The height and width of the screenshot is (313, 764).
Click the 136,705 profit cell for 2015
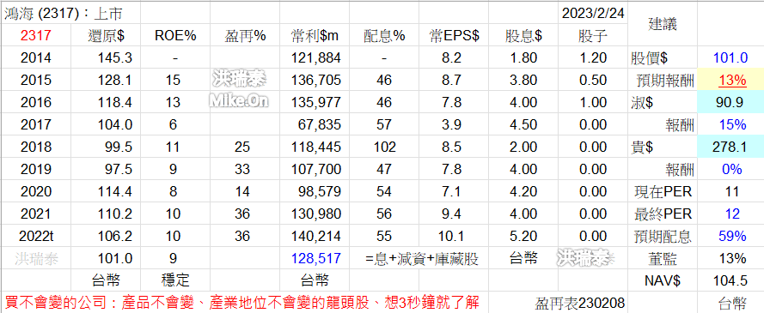click(316, 81)
